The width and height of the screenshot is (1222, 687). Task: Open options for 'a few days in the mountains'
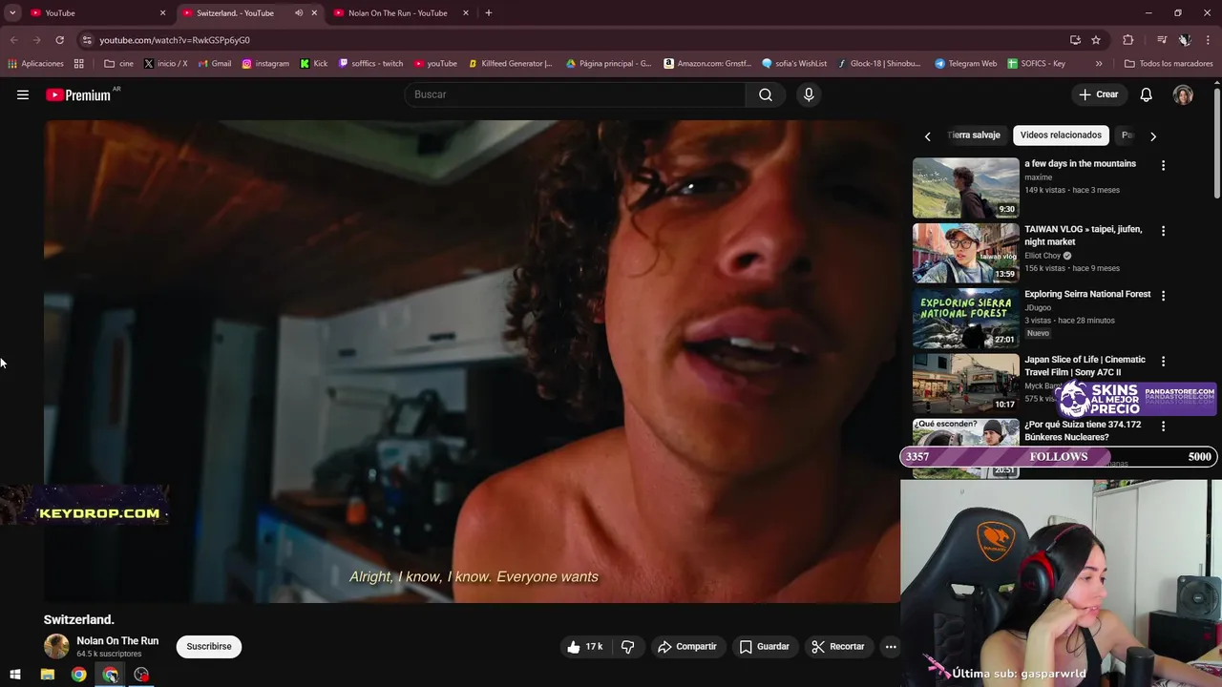(x=1163, y=165)
